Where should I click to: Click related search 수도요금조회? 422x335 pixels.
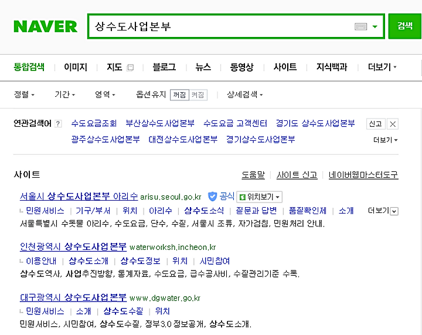point(94,123)
